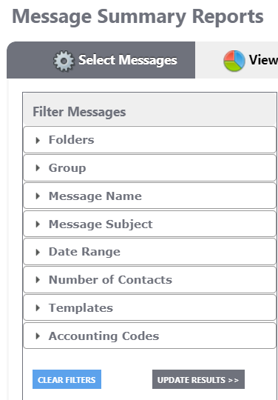
Task: Open the Date Range filter row
Action: pyautogui.click(x=149, y=252)
